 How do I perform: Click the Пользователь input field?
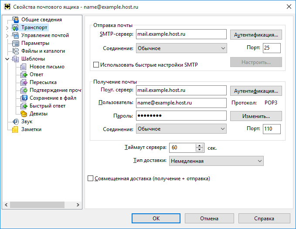(181, 103)
